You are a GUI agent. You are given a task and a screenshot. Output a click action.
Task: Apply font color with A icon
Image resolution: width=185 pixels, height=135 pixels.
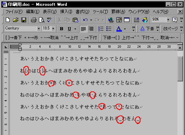(x=119, y=29)
